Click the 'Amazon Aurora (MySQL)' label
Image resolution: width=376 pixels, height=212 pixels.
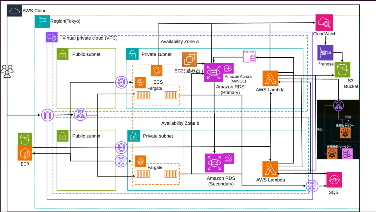(238, 79)
